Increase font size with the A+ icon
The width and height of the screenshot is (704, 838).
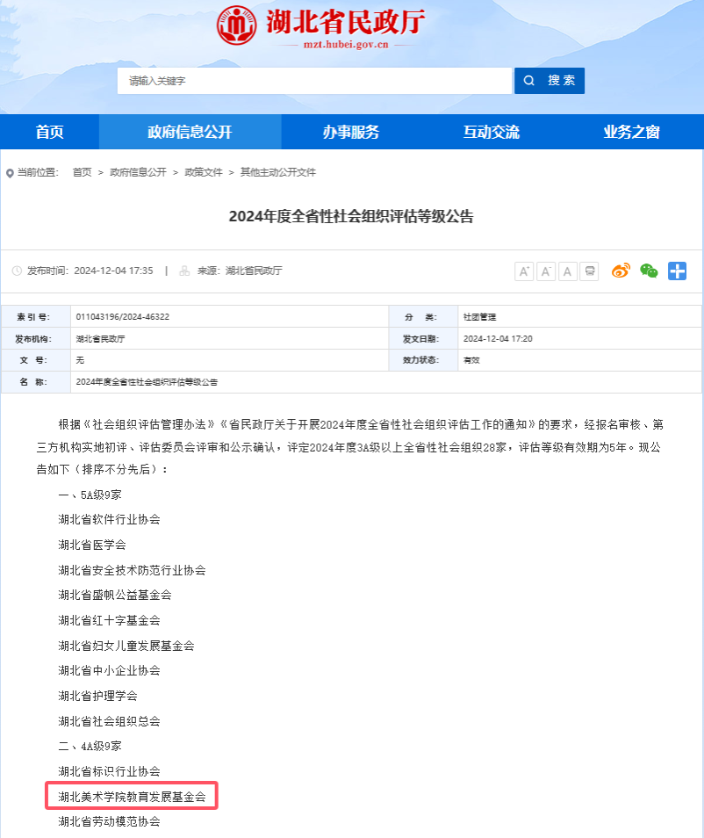point(524,271)
